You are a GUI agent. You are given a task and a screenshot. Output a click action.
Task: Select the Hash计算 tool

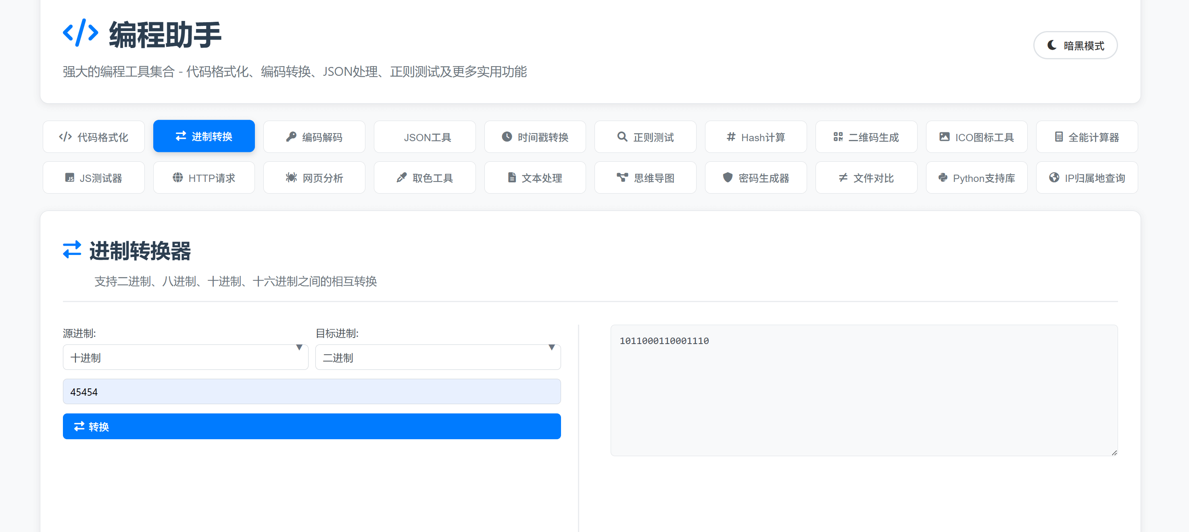(755, 137)
